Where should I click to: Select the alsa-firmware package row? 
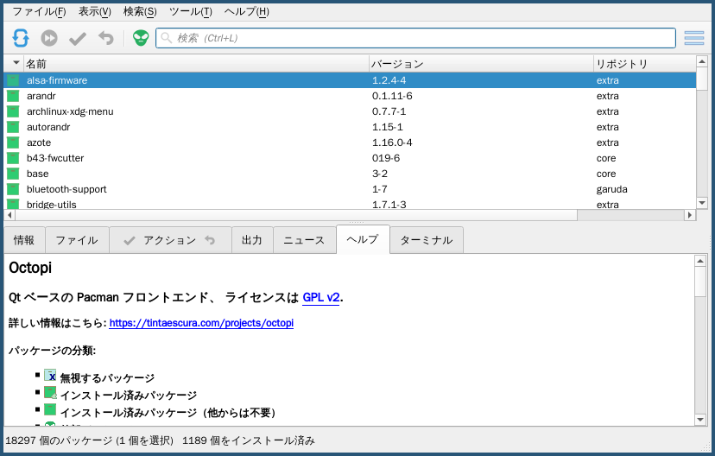point(350,80)
